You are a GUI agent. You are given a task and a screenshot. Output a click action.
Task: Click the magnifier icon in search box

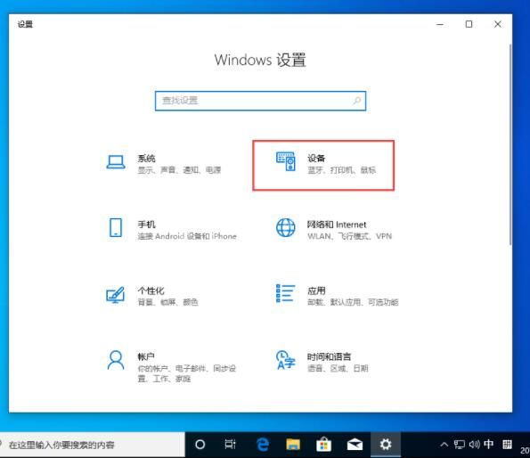coord(357,101)
